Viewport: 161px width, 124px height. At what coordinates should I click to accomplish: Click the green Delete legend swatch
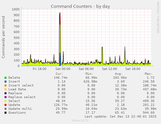pyautogui.click(x=6, y=78)
